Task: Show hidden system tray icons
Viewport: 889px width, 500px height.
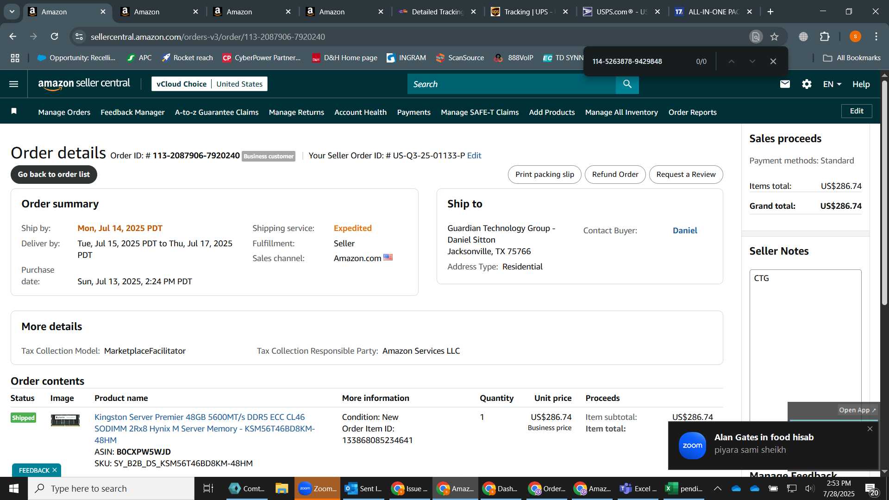Action: [x=717, y=488]
